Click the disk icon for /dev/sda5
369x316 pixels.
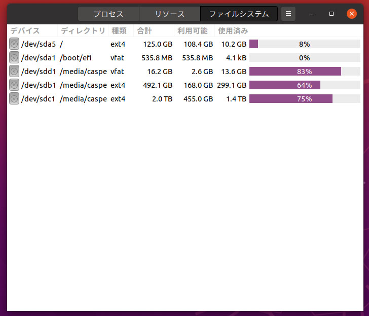point(14,44)
